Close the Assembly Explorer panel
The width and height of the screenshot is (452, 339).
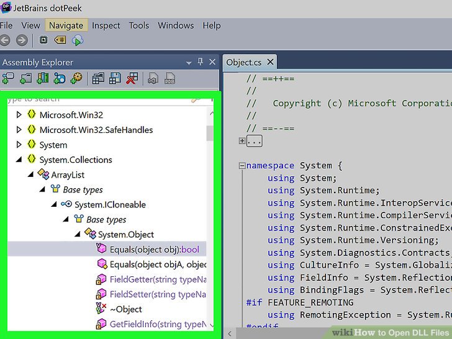(212, 62)
